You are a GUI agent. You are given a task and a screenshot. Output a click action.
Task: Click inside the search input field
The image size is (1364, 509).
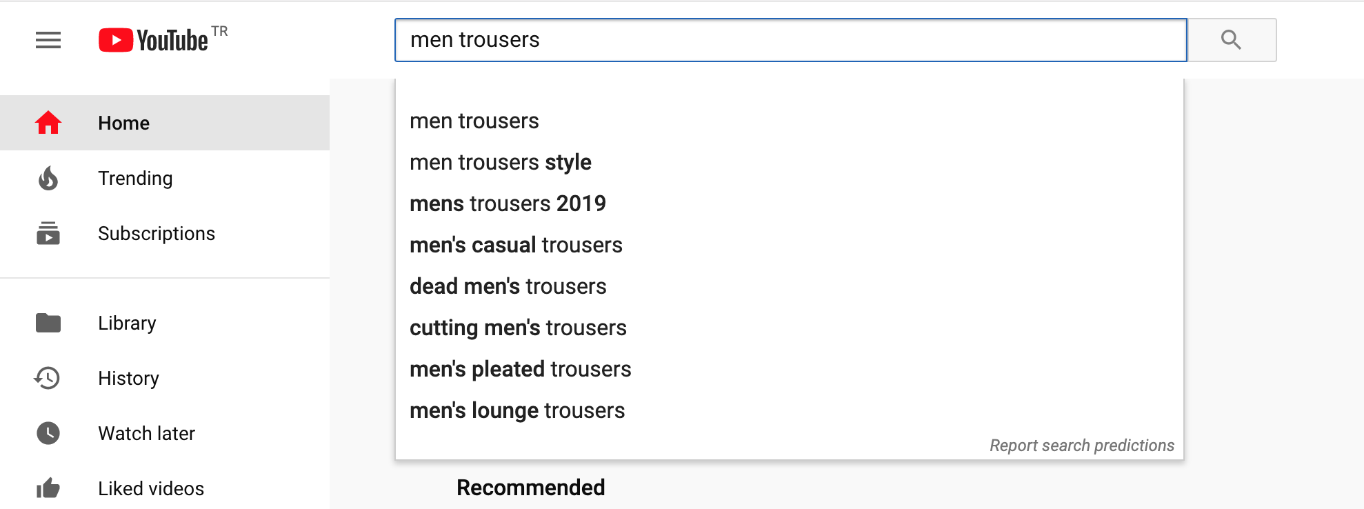[x=791, y=40]
